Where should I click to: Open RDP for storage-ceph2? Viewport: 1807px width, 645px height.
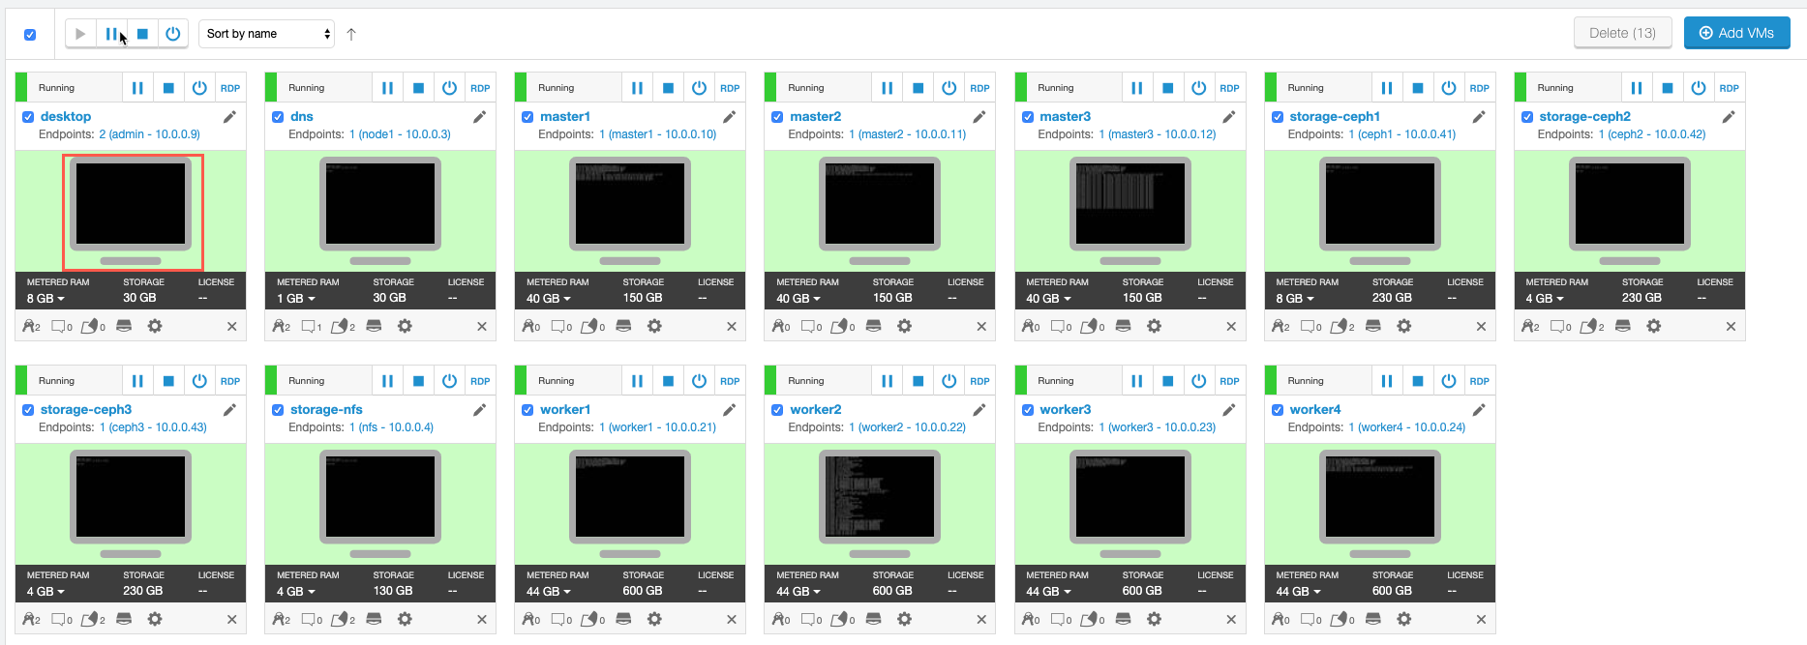pyautogui.click(x=1729, y=88)
